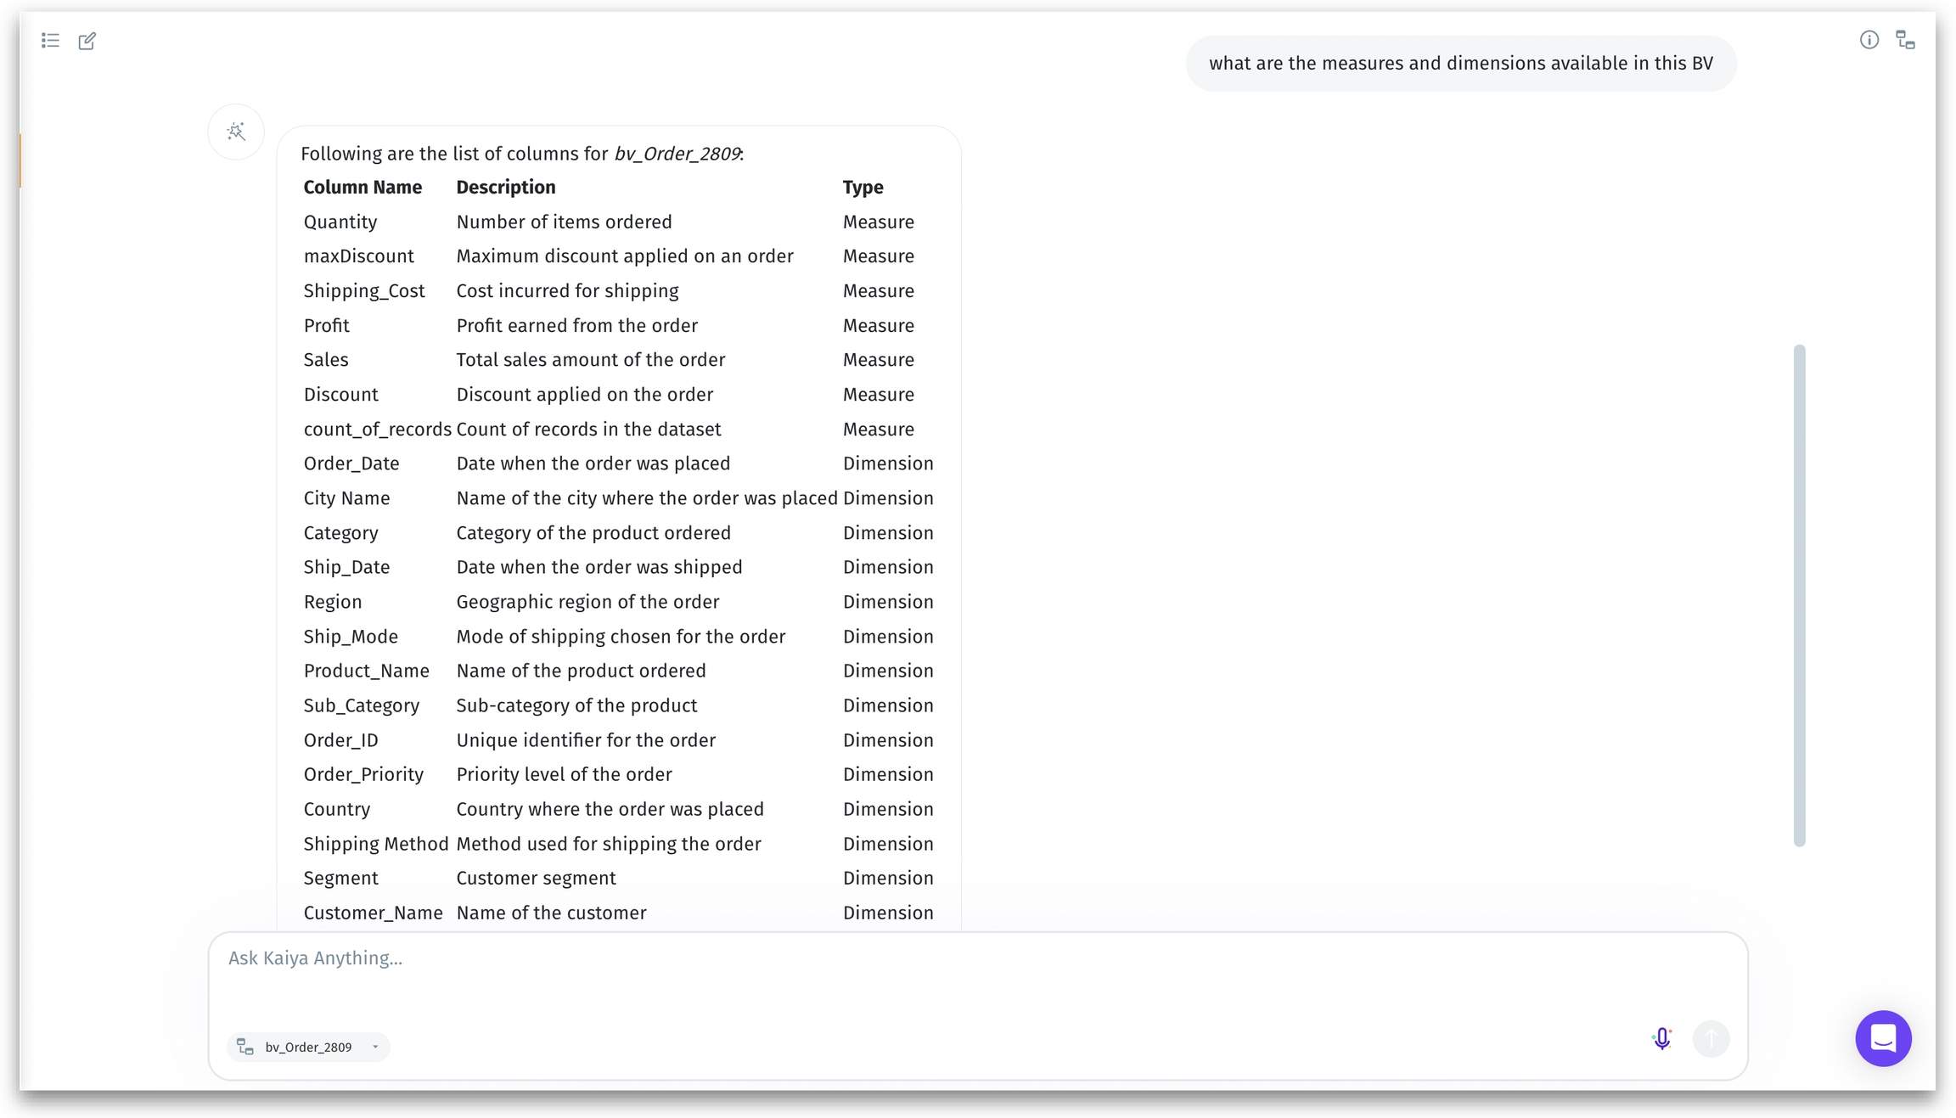Viewport: 1956px width, 1118px height.
Task: Start a new chat with compose icon
Action: pyautogui.click(x=87, y=41)
